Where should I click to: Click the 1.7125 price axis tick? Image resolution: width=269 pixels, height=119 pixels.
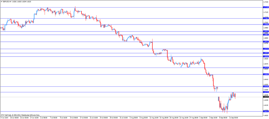tap(266, 12)
